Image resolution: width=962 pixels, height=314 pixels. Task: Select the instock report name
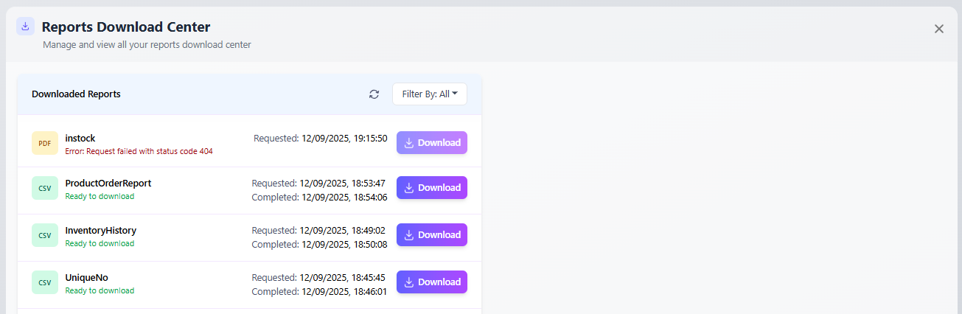coord(80,138)
